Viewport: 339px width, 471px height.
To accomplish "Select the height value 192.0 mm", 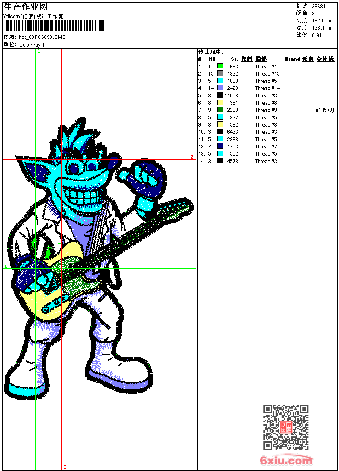I will click(x=323, y=21).
